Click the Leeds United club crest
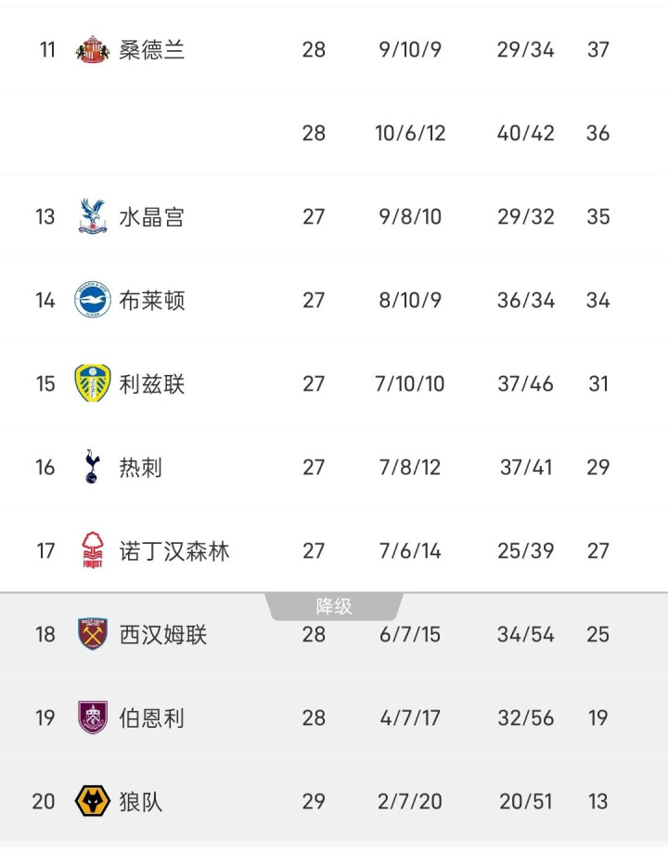Viewport: 668px width, 854px height. click(x=93, y=383)
